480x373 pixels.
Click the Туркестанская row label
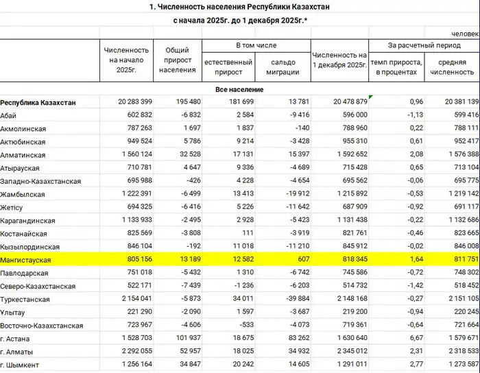[28, 300]
